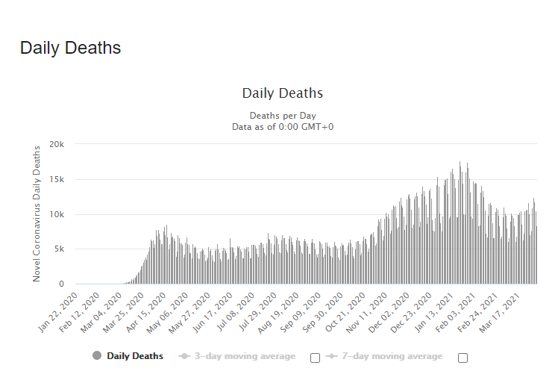Click the Deaths per Day subtitle
Screen dimensions: 558x374
[x=282, y=116]
